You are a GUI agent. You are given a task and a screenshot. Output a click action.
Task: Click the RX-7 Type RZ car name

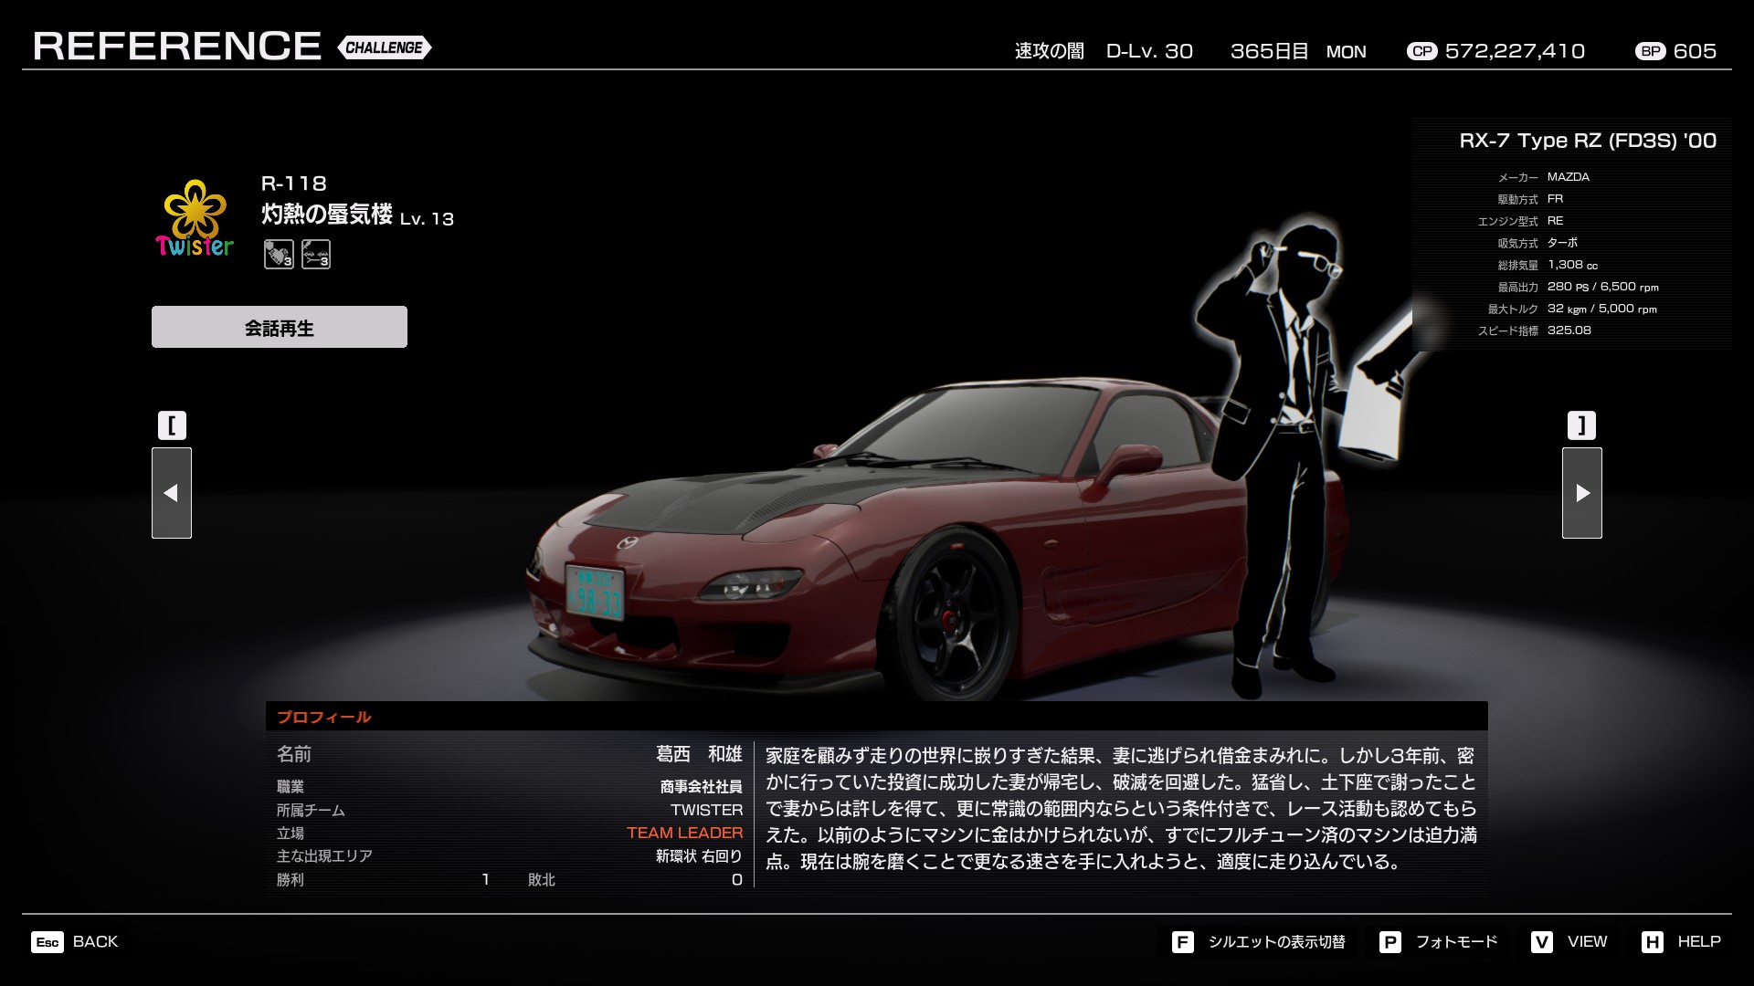pyautogui.click(x=1587, y=141)
